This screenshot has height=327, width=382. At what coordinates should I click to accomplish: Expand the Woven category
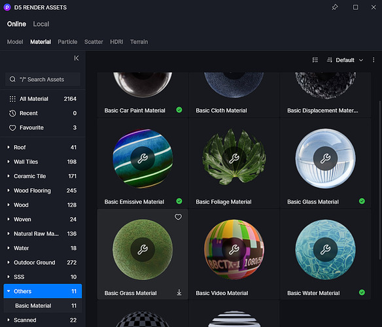pos(9,219)
